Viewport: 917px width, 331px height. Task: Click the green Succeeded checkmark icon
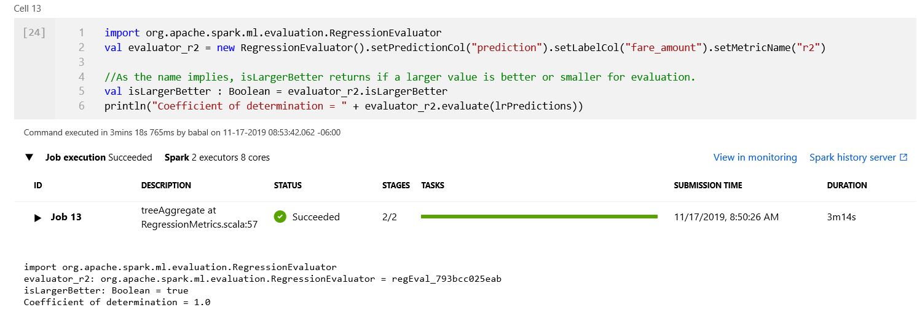pyautogui.click(x=280, y=217)
